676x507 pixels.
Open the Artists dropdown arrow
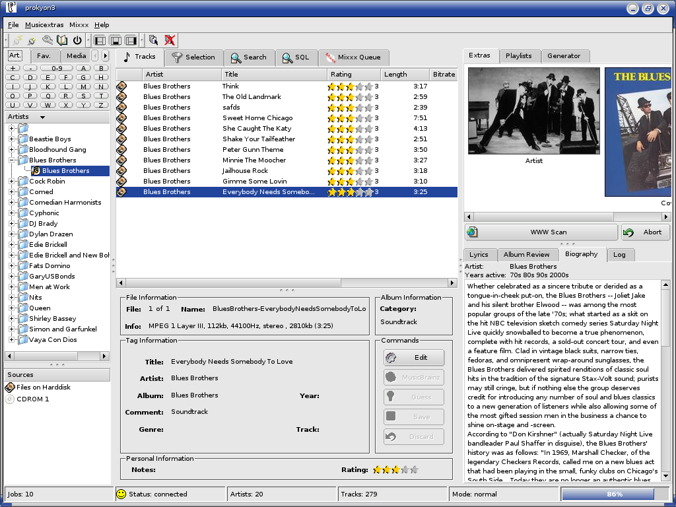click(42, 118)
